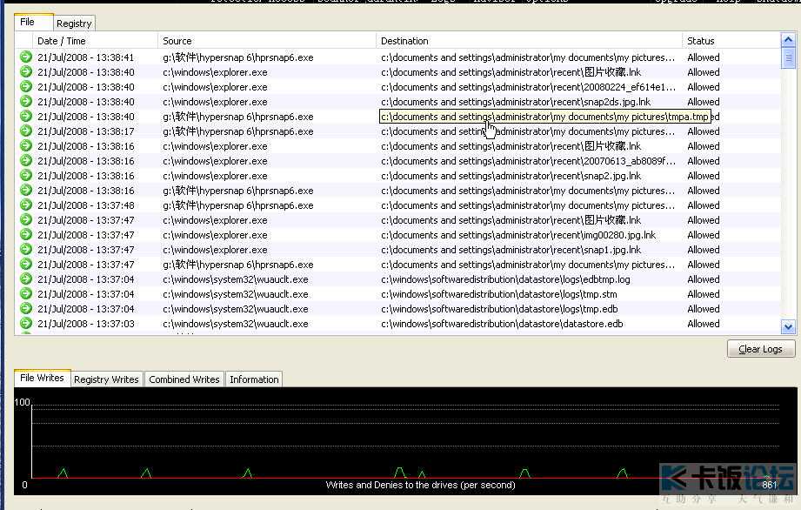Click green arrow icon of 13:37:48 entry
801x510 pixels.
(x=26, y=205)
